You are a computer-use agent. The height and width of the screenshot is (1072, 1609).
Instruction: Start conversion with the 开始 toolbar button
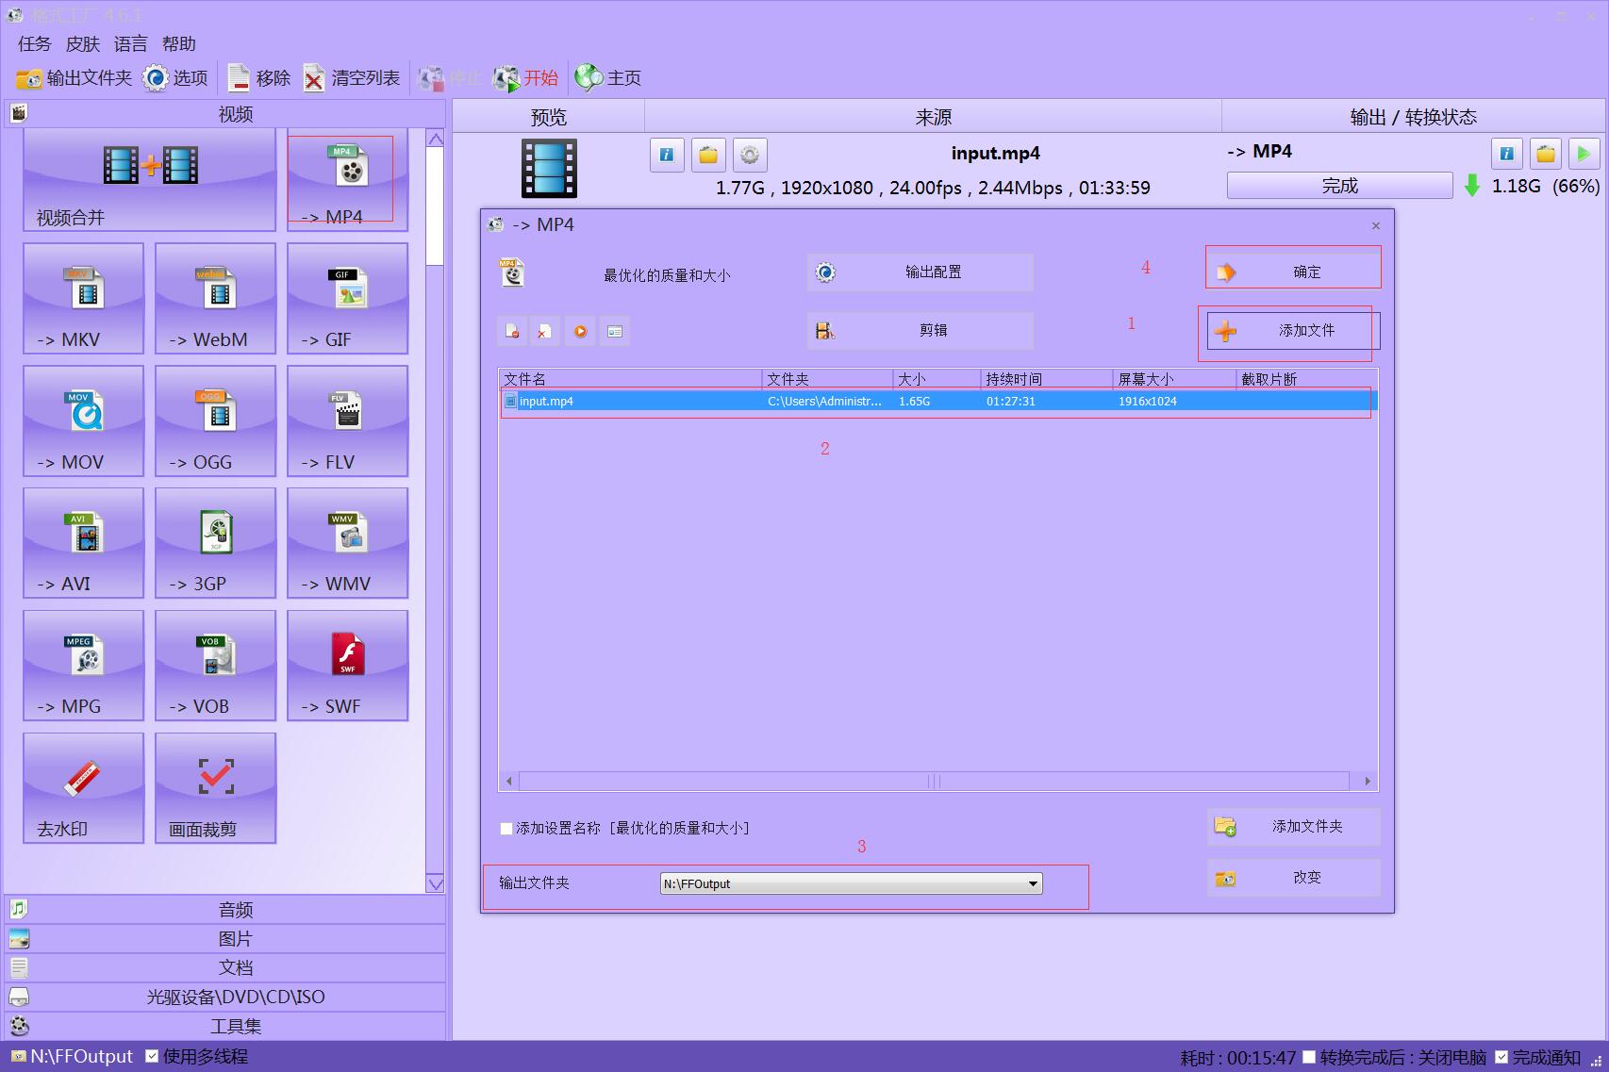point(525,78)
